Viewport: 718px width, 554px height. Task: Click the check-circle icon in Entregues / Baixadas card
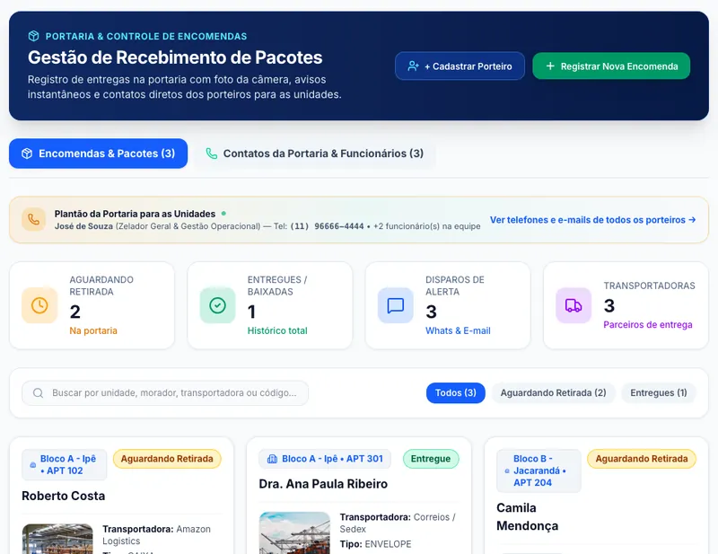217,305
